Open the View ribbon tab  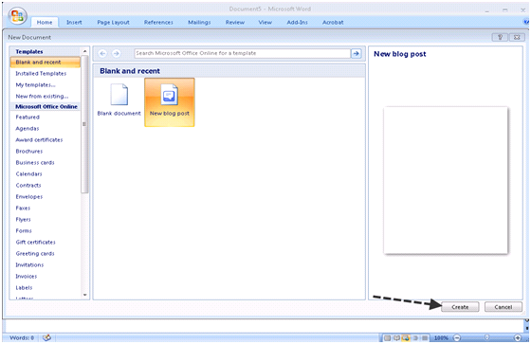(265, 23)
